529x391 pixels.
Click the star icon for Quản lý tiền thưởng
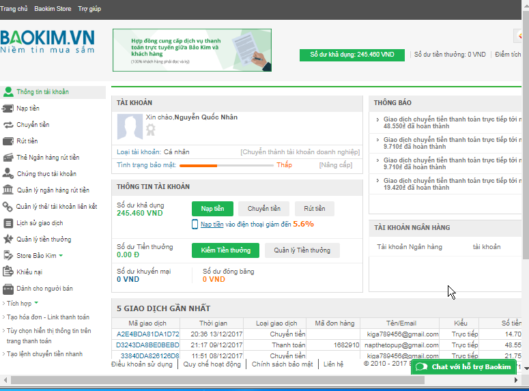point(8,240)
